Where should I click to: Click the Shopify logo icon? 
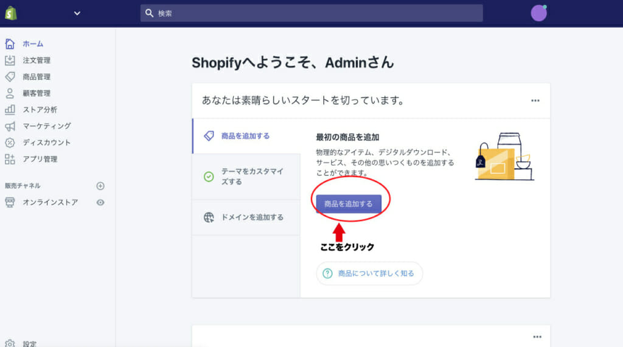point(11,13)
